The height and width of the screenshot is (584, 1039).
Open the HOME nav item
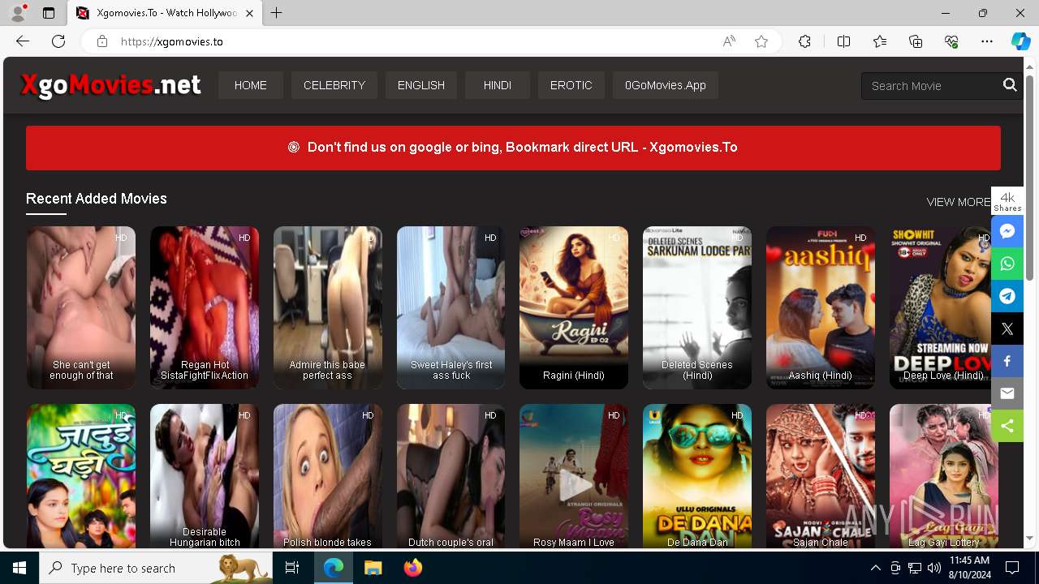point(251,85)
